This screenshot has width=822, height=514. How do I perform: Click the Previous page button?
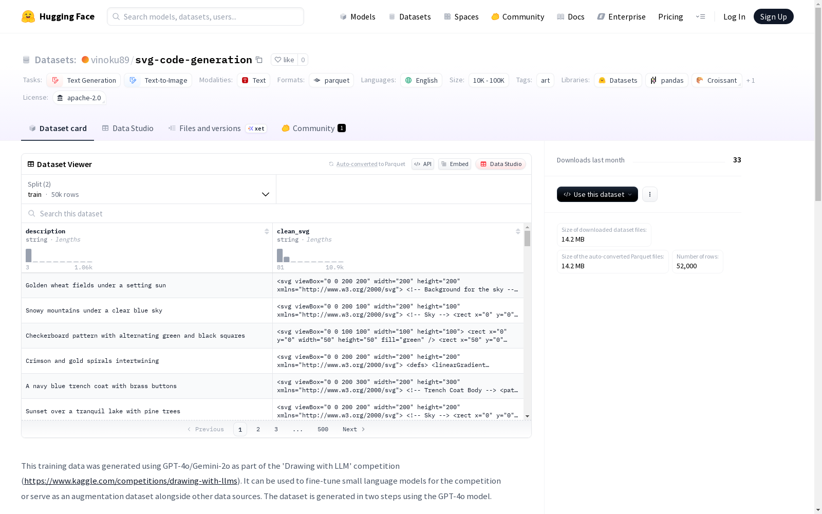point(206,429)
